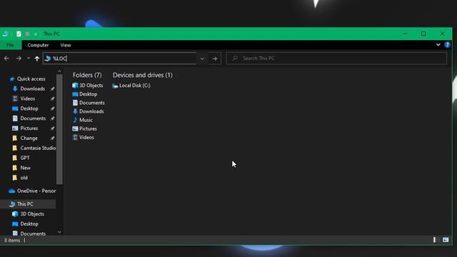The image size is (457, 257).
Task: Click inside the address bar field
Action: point(119,59)
